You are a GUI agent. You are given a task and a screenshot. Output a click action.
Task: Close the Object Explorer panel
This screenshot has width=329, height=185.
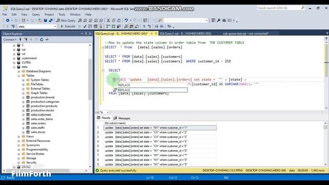pos(90,33)
